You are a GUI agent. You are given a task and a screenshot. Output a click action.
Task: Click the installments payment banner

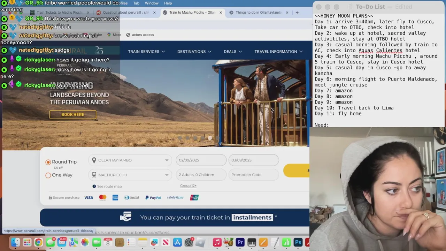pyautogui.click(x=175, y=218)
